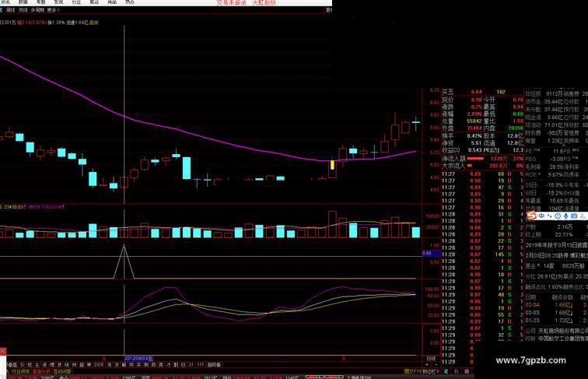The image size is (588, 379).
Task: Toggle Sogou Chinese/English mode '中' icon
Action: (541, 216)
